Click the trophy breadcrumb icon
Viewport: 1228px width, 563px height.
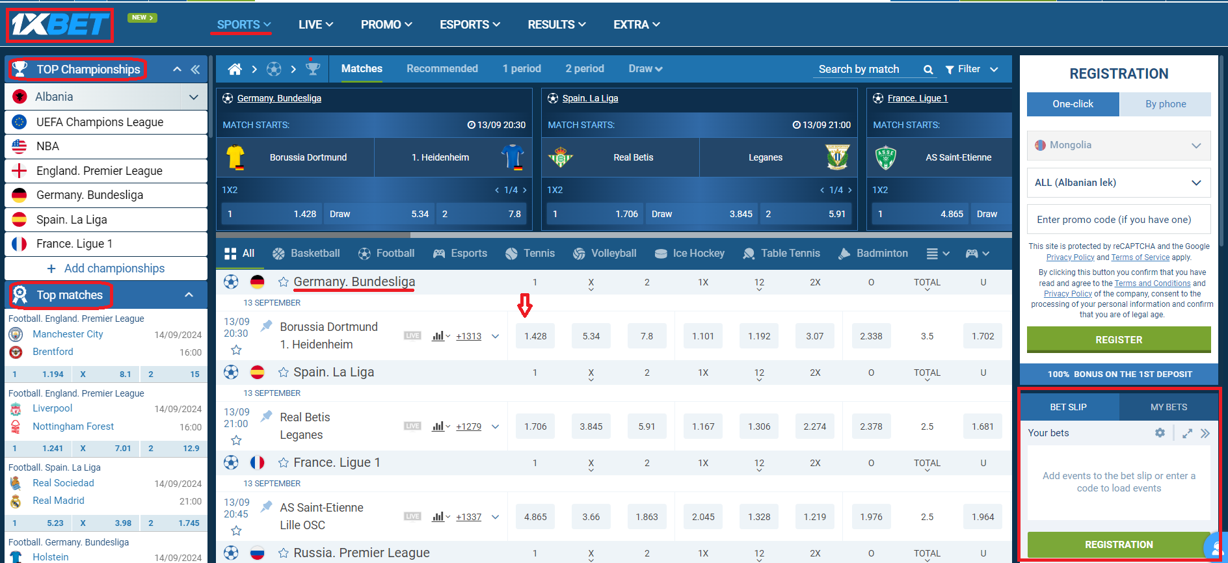(313, 68)
